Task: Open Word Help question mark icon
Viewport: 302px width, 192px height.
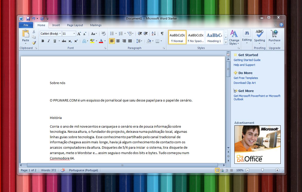Action: pyautogui.click(x=281, y=25)
